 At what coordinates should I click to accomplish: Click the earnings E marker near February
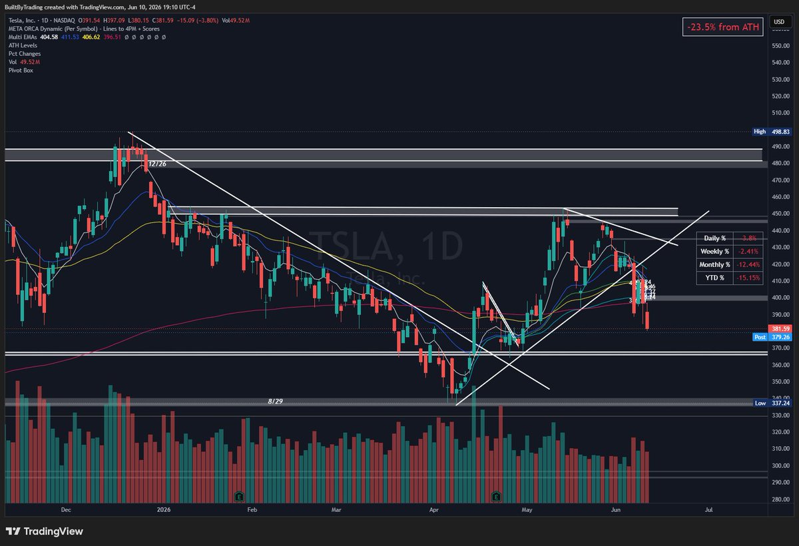tap(238, 497)
